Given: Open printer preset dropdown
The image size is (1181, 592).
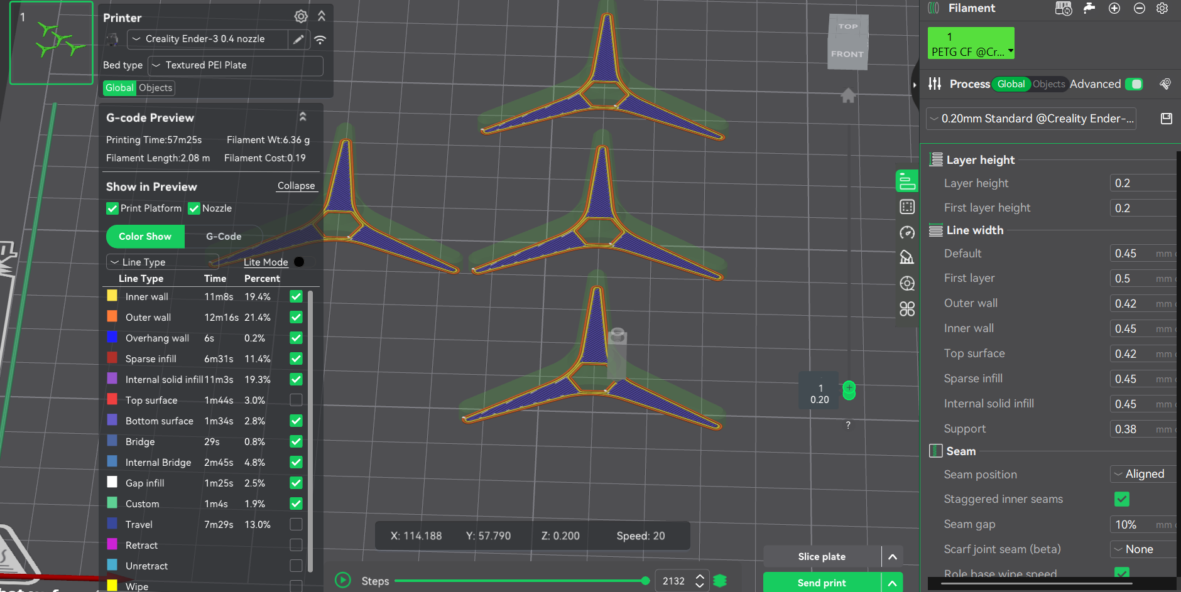Looking at the screenshot, I should pyautogui.click(x=207, y=39).
